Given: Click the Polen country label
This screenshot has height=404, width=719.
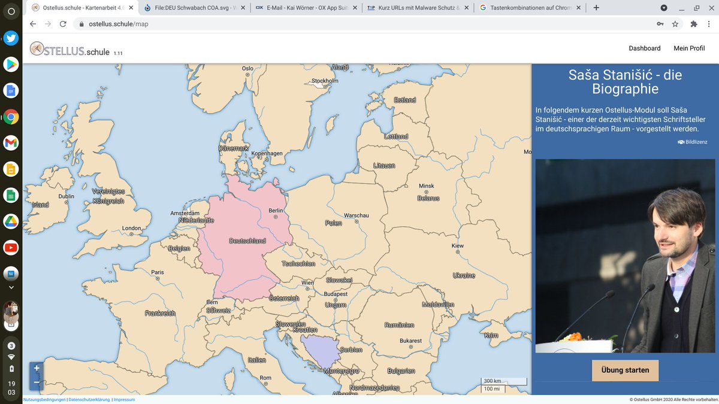Looking at the screenshot, I should point(333,223).
